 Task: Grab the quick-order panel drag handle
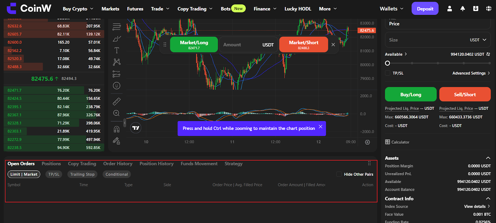[x=165, y=44]
